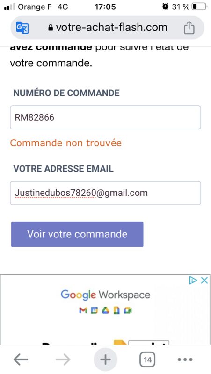211x374 pixels.
Task: Show the 14 open tabs switcher
Action: tap(147, 360)
